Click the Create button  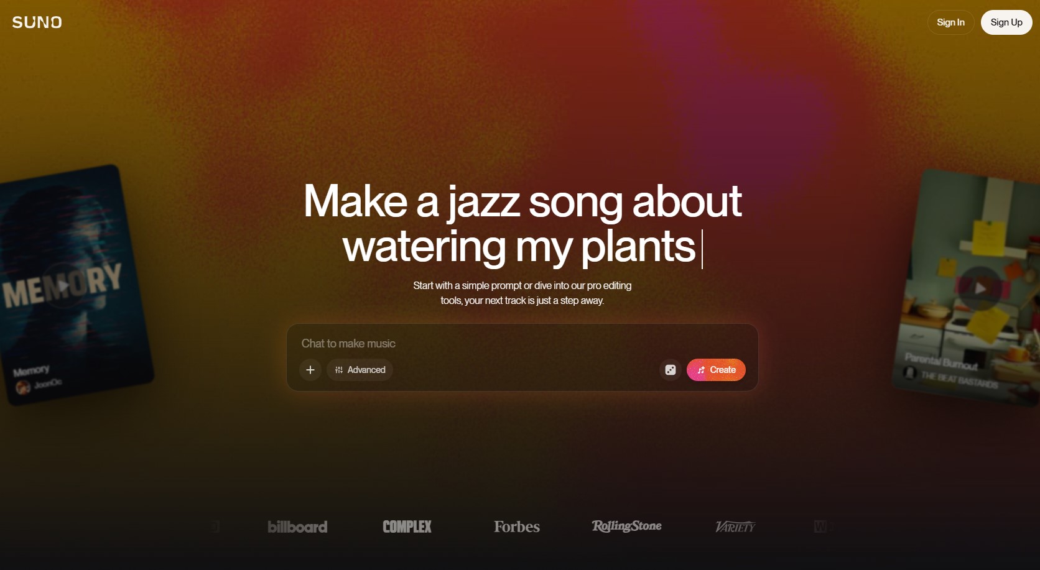click(x=716, y=370)
